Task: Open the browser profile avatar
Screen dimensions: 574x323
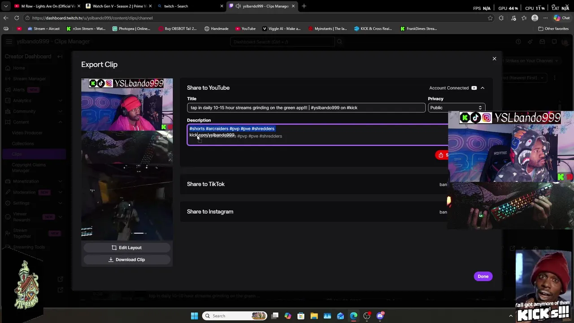Action: click(535, 18)
